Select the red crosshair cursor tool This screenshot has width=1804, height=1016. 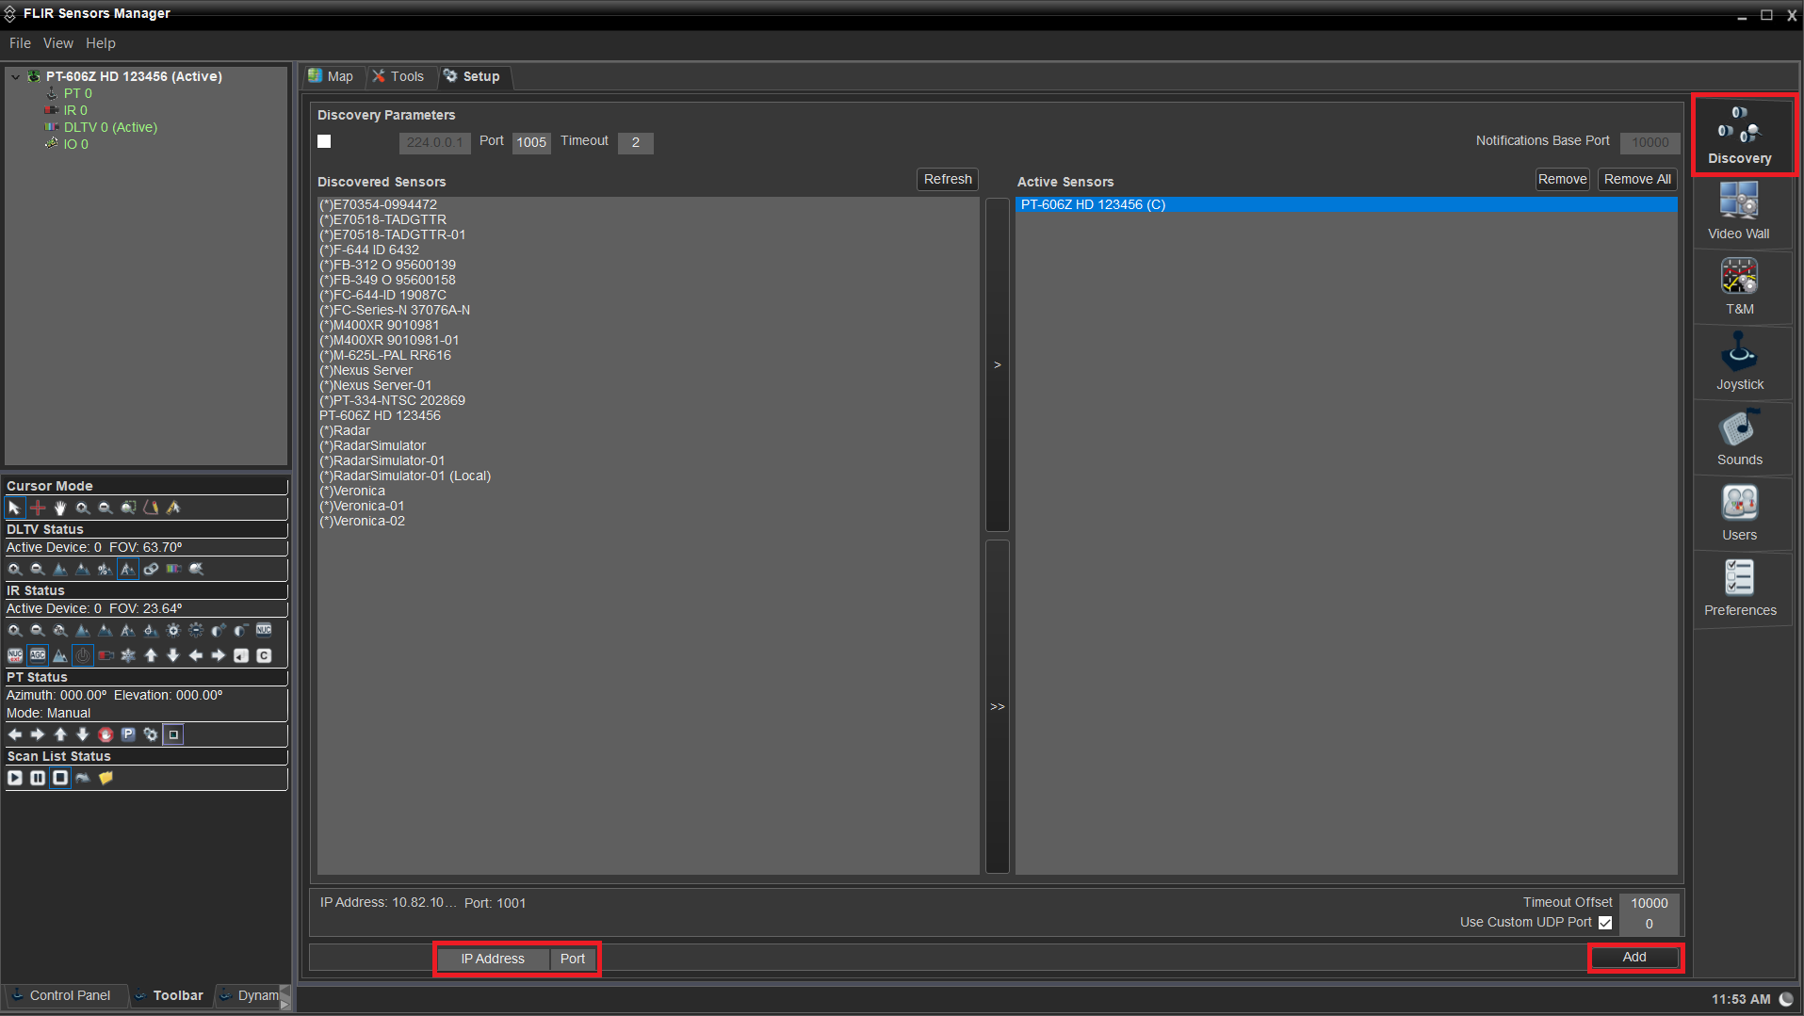pos(38,508)
